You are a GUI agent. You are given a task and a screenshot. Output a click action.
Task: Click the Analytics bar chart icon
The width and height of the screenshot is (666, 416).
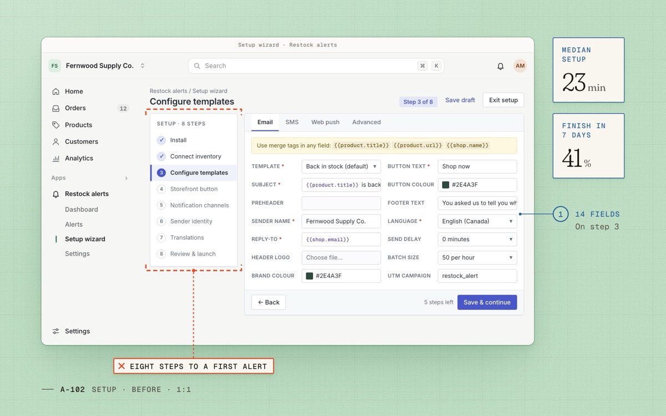pyautogui.click(x=56, y=158)
